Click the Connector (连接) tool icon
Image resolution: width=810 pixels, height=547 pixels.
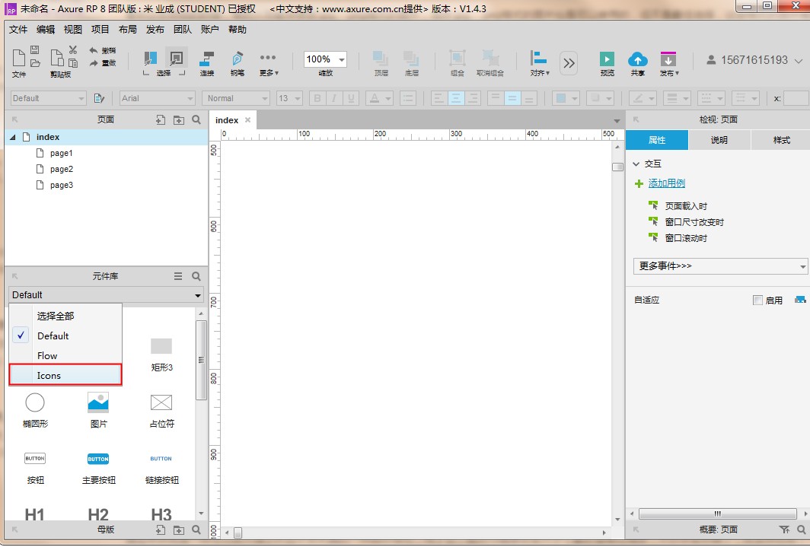[x=206, y=59]
